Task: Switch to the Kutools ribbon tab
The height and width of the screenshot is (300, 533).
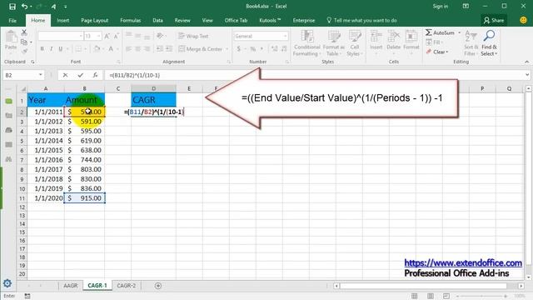Action: click(x=270, y=20)
